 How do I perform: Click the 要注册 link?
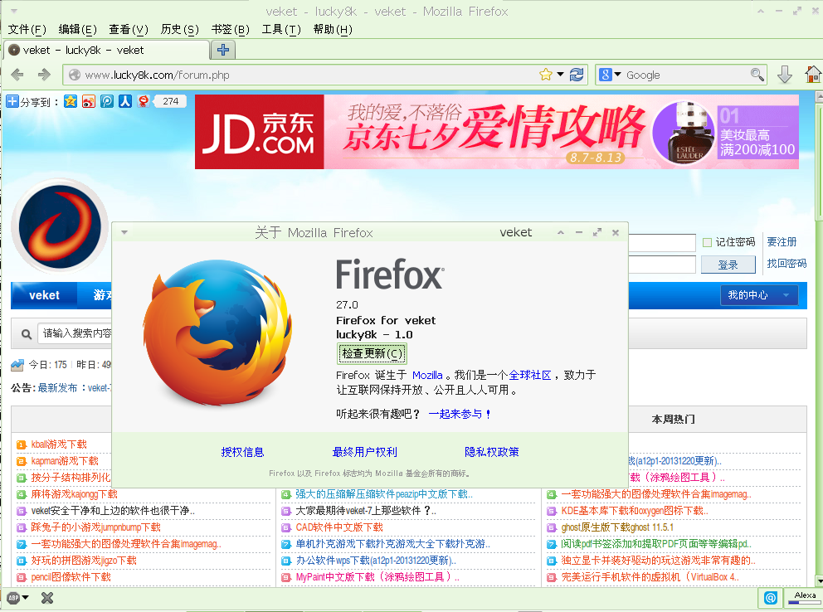coord(782,242)
